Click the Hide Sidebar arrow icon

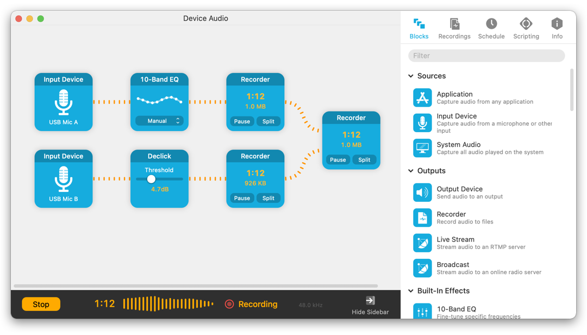point(370,300)
